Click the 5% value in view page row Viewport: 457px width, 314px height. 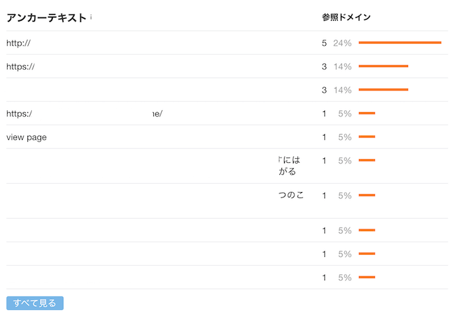345,137
